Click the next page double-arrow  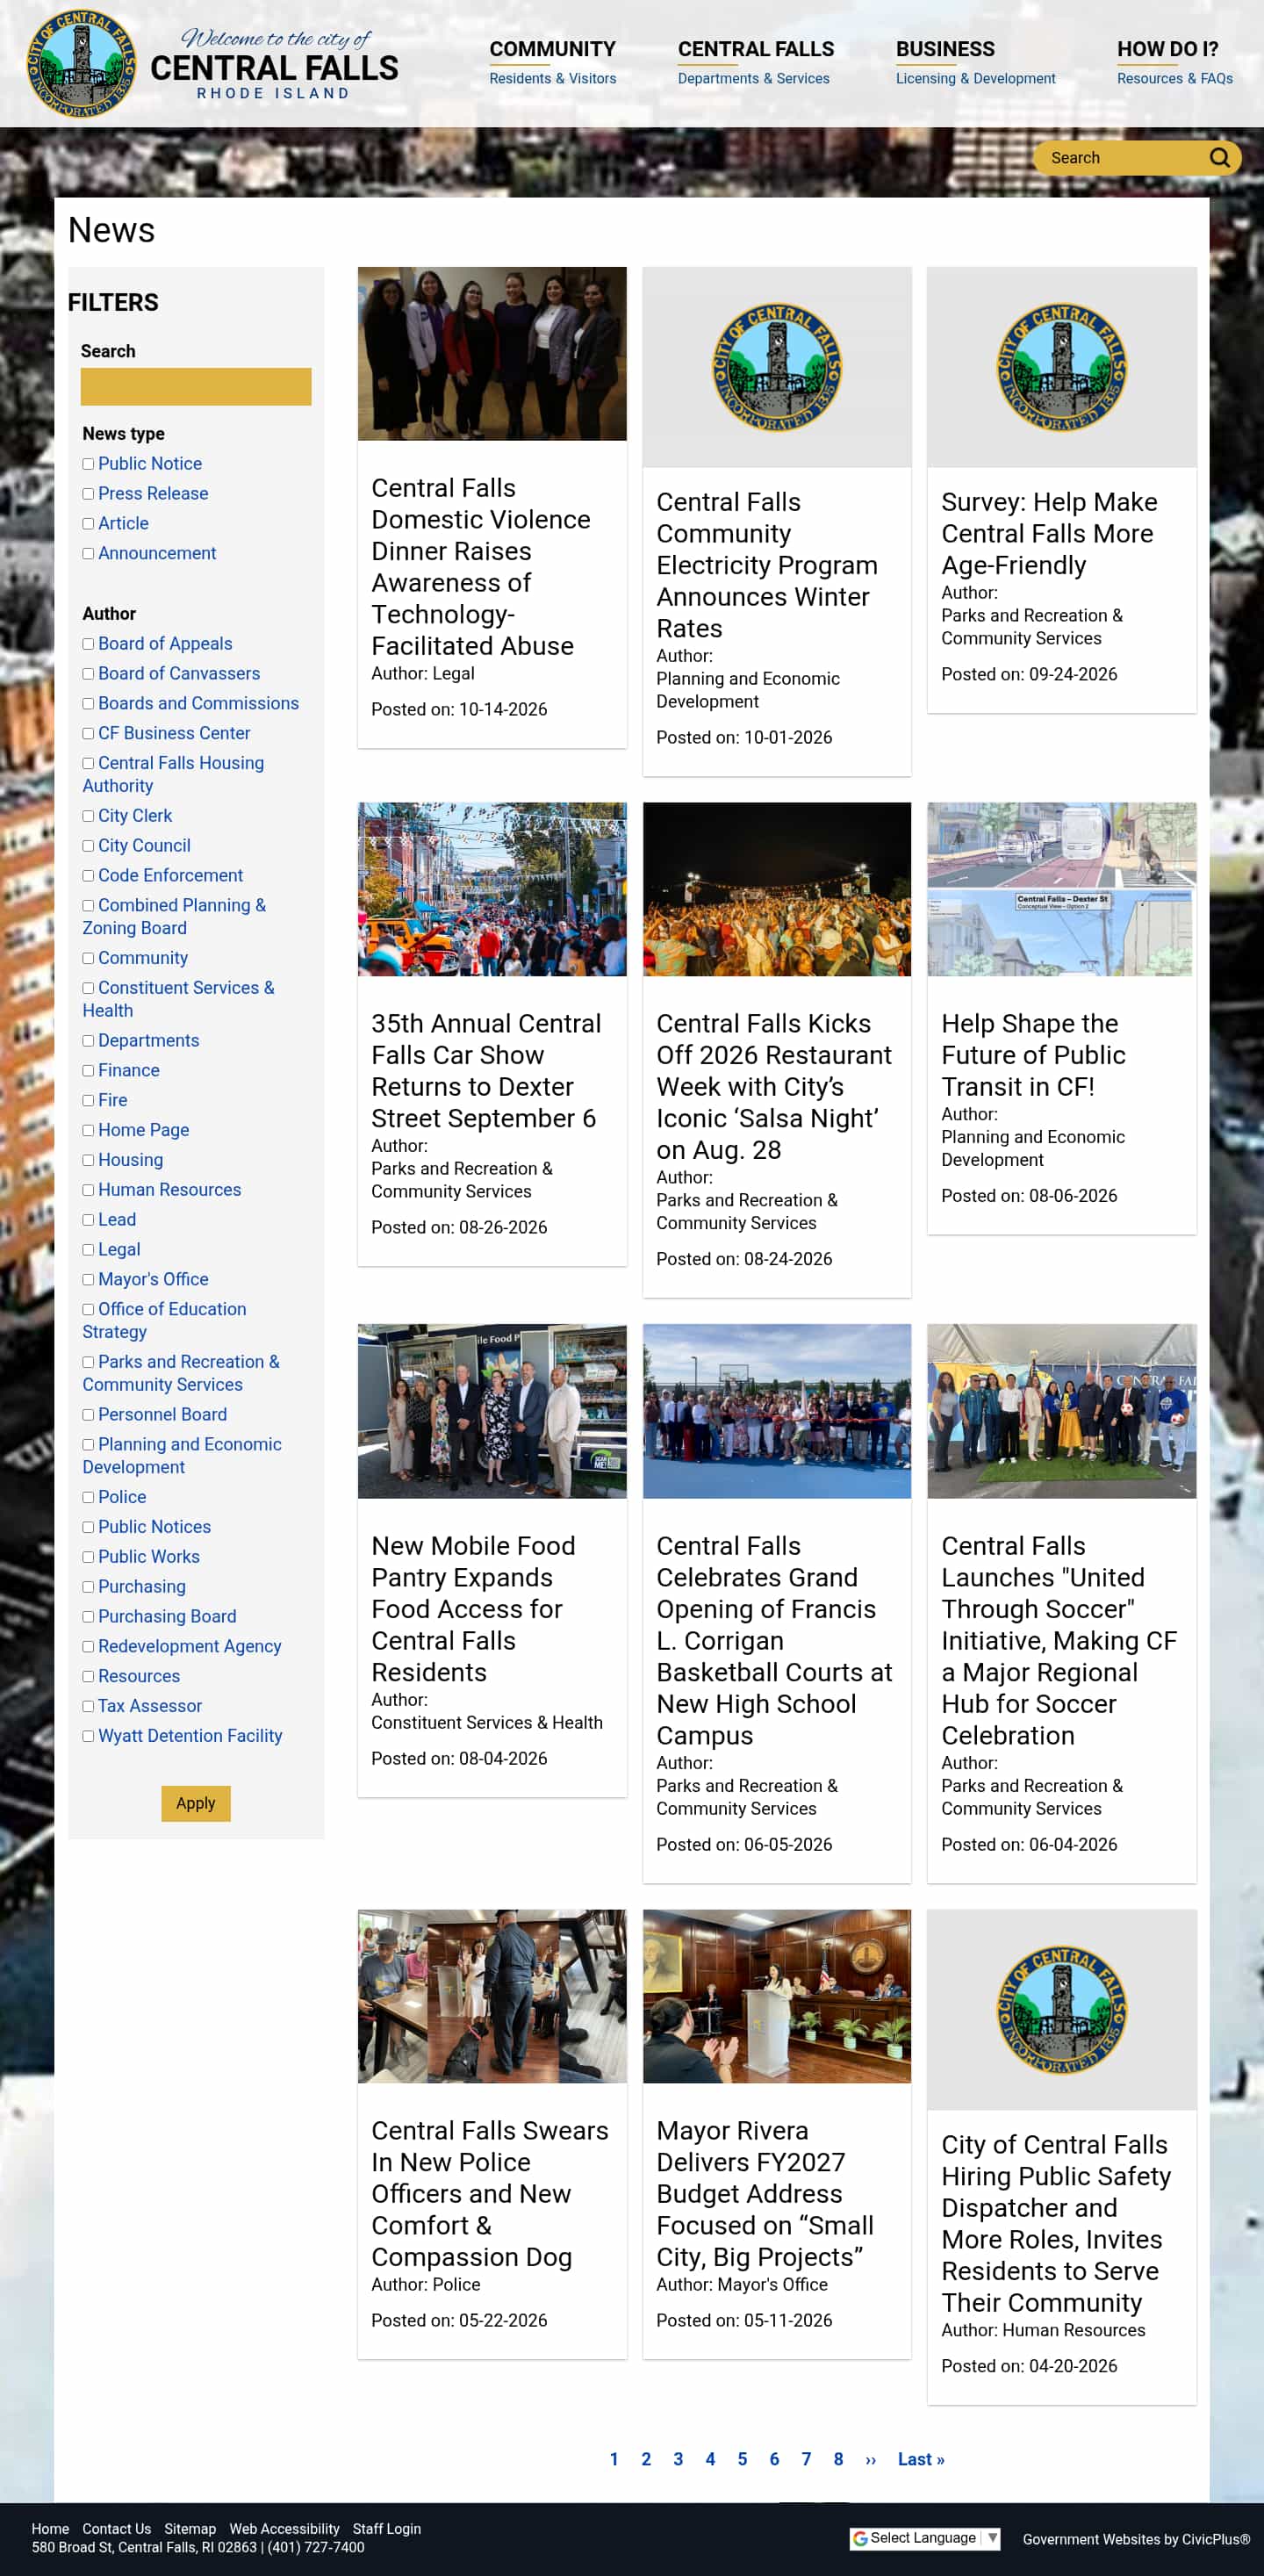(x=870, y=2460)
